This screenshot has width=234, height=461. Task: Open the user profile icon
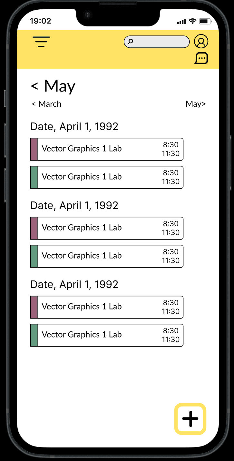[x=201, y=42]
